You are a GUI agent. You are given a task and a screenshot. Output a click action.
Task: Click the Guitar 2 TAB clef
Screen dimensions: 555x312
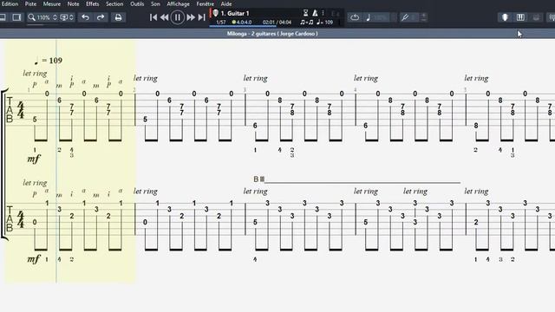pos(10,219)
